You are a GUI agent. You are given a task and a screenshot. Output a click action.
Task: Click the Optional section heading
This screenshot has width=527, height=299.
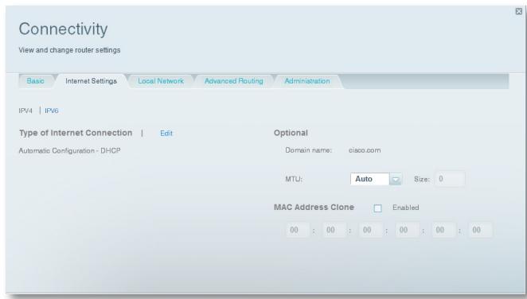(291, 133)
